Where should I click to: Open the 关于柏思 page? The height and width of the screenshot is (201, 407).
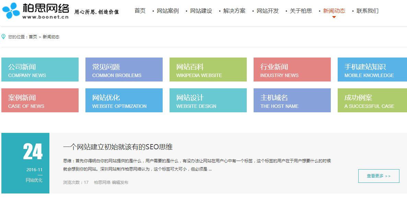[x=301, y=11]
